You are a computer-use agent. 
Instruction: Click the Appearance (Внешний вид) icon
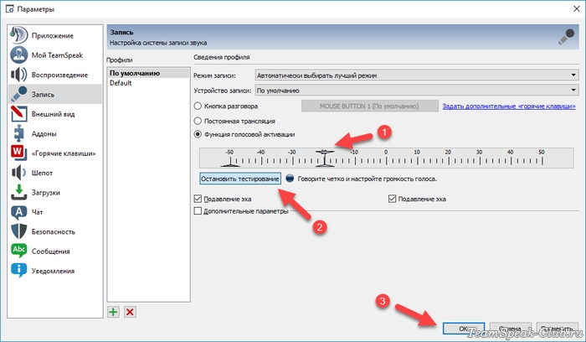(18, 114)
